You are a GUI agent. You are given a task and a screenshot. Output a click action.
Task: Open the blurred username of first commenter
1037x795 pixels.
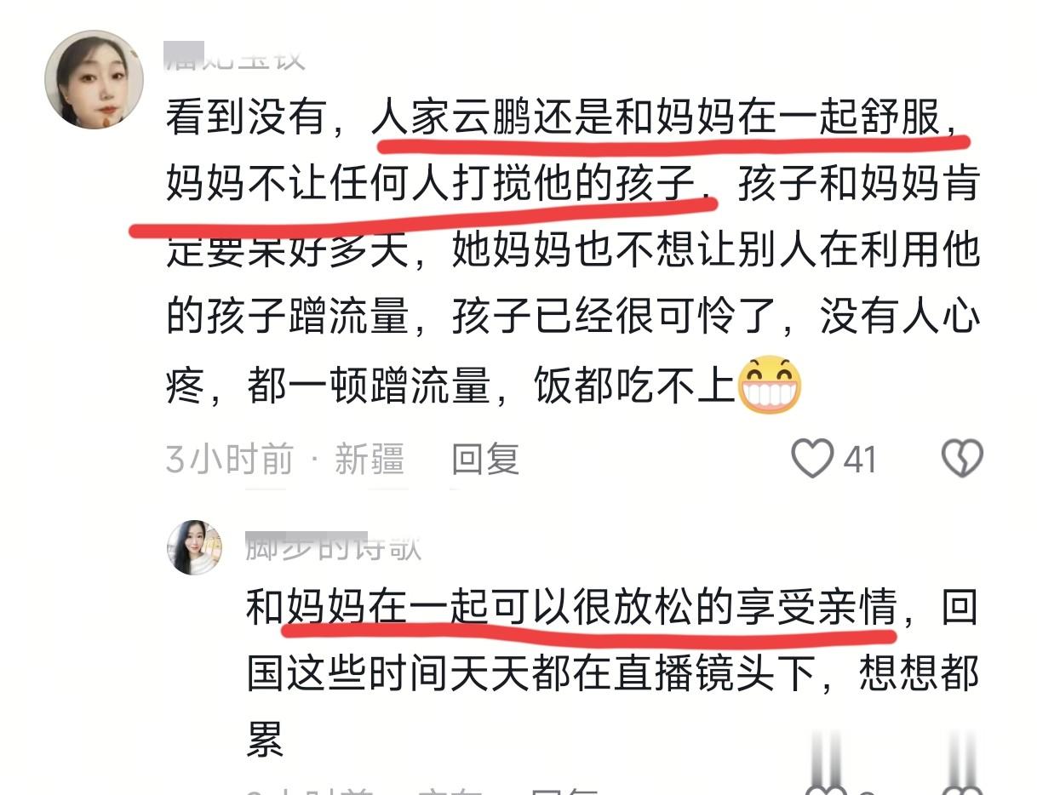[234, 56]
